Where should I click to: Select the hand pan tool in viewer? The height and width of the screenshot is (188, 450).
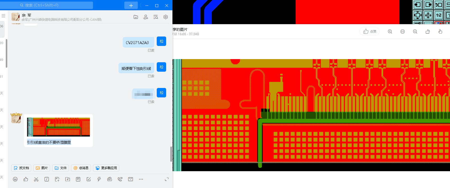(440, 32)
